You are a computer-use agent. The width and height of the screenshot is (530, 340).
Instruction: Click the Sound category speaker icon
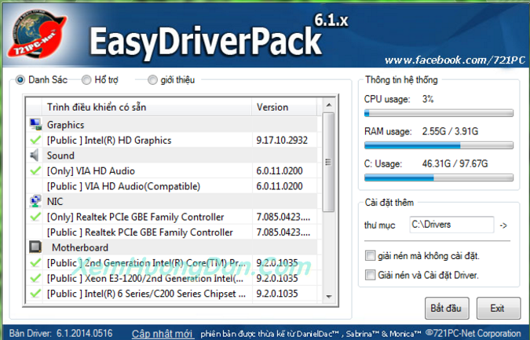(35, 155)
